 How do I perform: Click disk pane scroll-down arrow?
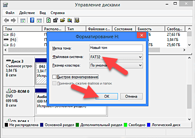point(189,119)
